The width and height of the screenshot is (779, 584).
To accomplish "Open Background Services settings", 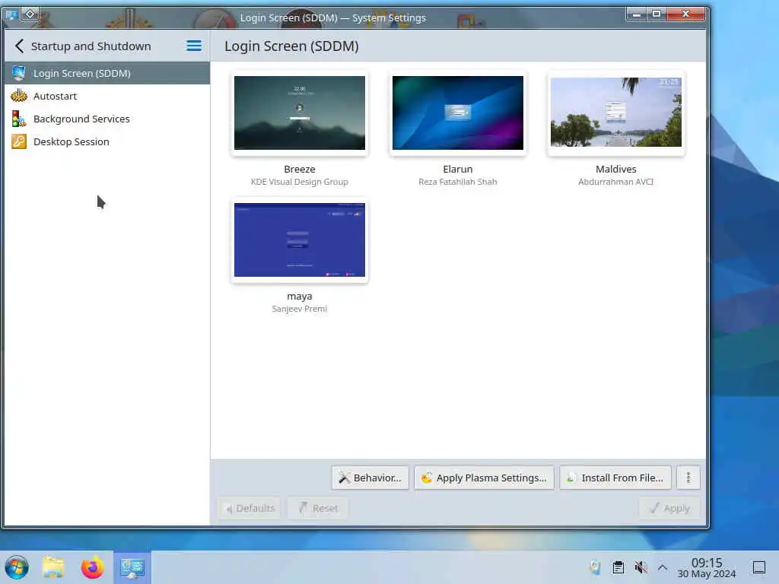I will coord(107,119).
